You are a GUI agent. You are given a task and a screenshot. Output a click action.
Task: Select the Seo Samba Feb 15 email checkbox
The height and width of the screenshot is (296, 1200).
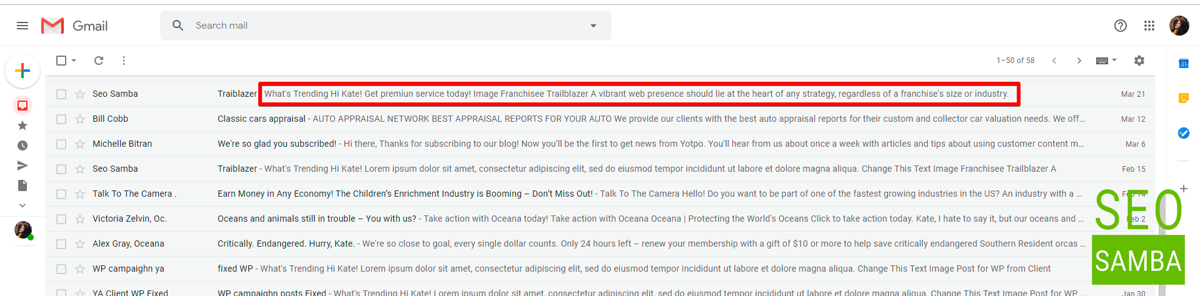click(61, 169)
